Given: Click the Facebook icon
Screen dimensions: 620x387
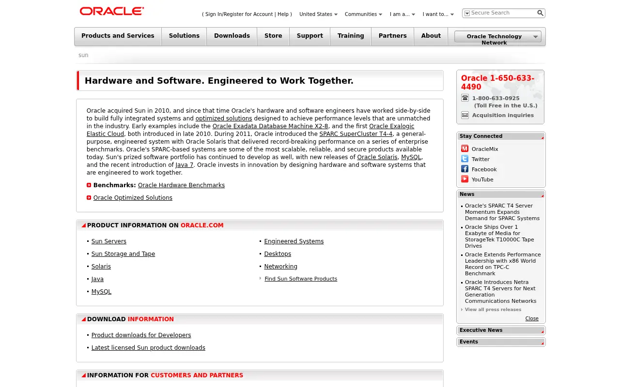Looking at the screenshot, I should tap(465, 169).
